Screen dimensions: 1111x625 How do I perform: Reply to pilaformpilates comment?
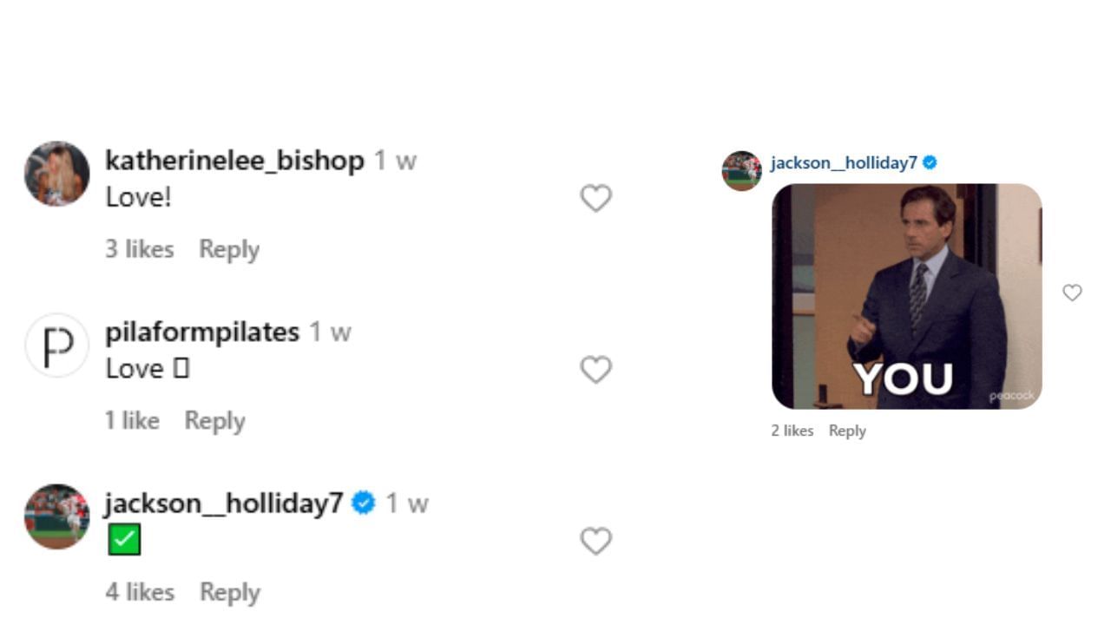[x=214, y=421]
